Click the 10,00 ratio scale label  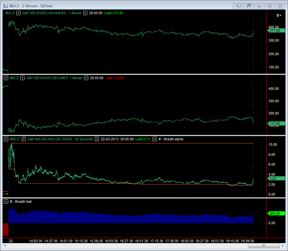[273, 145]
